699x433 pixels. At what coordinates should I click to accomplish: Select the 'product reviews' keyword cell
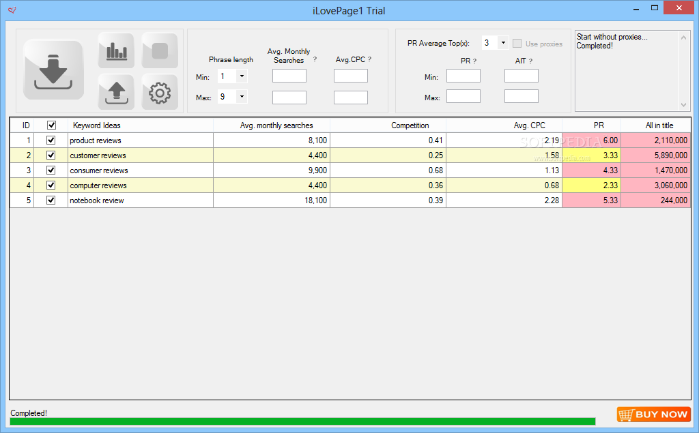coord(141,140)
